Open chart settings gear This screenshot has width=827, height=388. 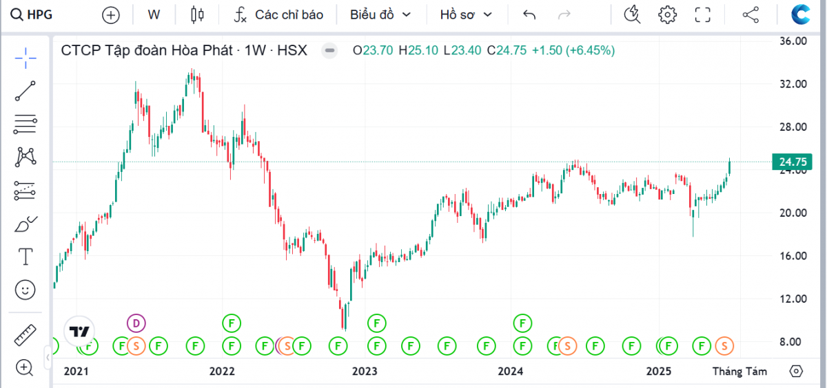click(x=666, y=14)
